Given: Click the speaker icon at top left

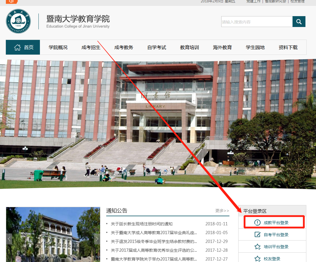Looking at the screenshot, I should click(x=11, y=1).
